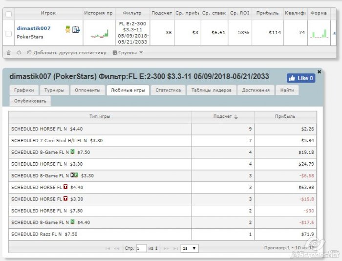Sort by the Тип игры column header
The height and width of the screenshot is (261, 342).
click(100, 116)
